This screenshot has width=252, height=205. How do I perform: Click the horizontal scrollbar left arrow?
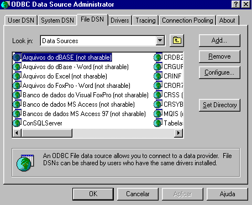[x=17, y=133]
